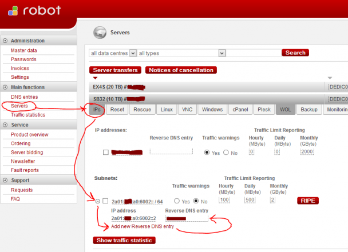
Task: Click the Search button
Action: (295, 53)
